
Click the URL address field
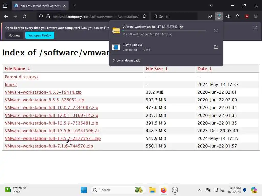95,17
